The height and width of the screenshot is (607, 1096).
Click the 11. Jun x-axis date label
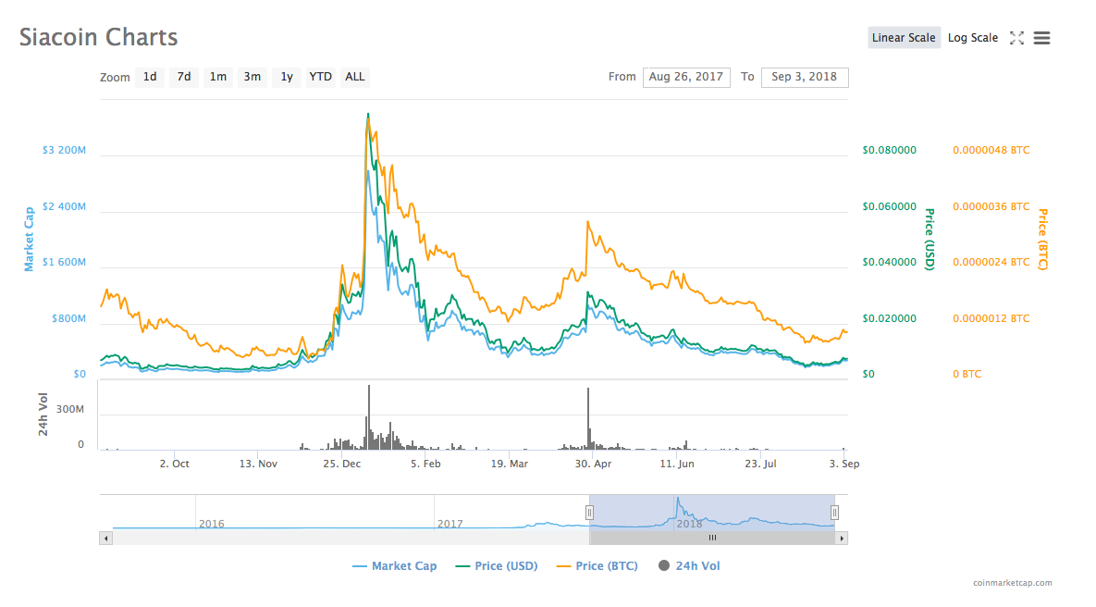pos(677,464)
